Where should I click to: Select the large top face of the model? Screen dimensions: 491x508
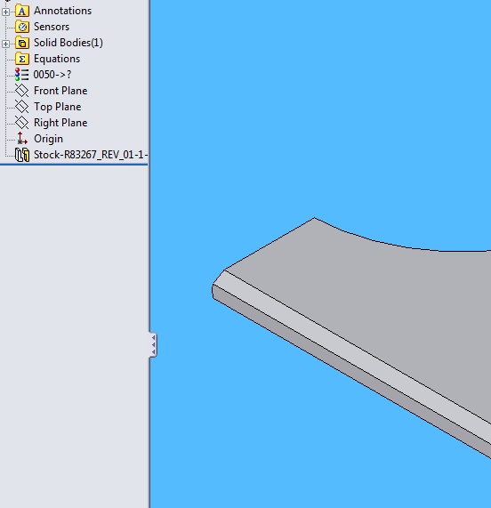373,308
